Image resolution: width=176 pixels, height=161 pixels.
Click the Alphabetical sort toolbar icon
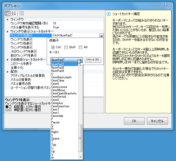14,13
